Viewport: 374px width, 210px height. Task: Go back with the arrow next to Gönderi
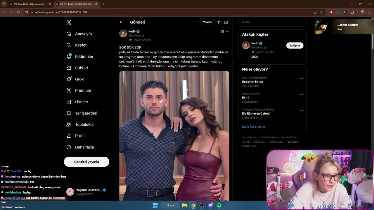point(121,22)
